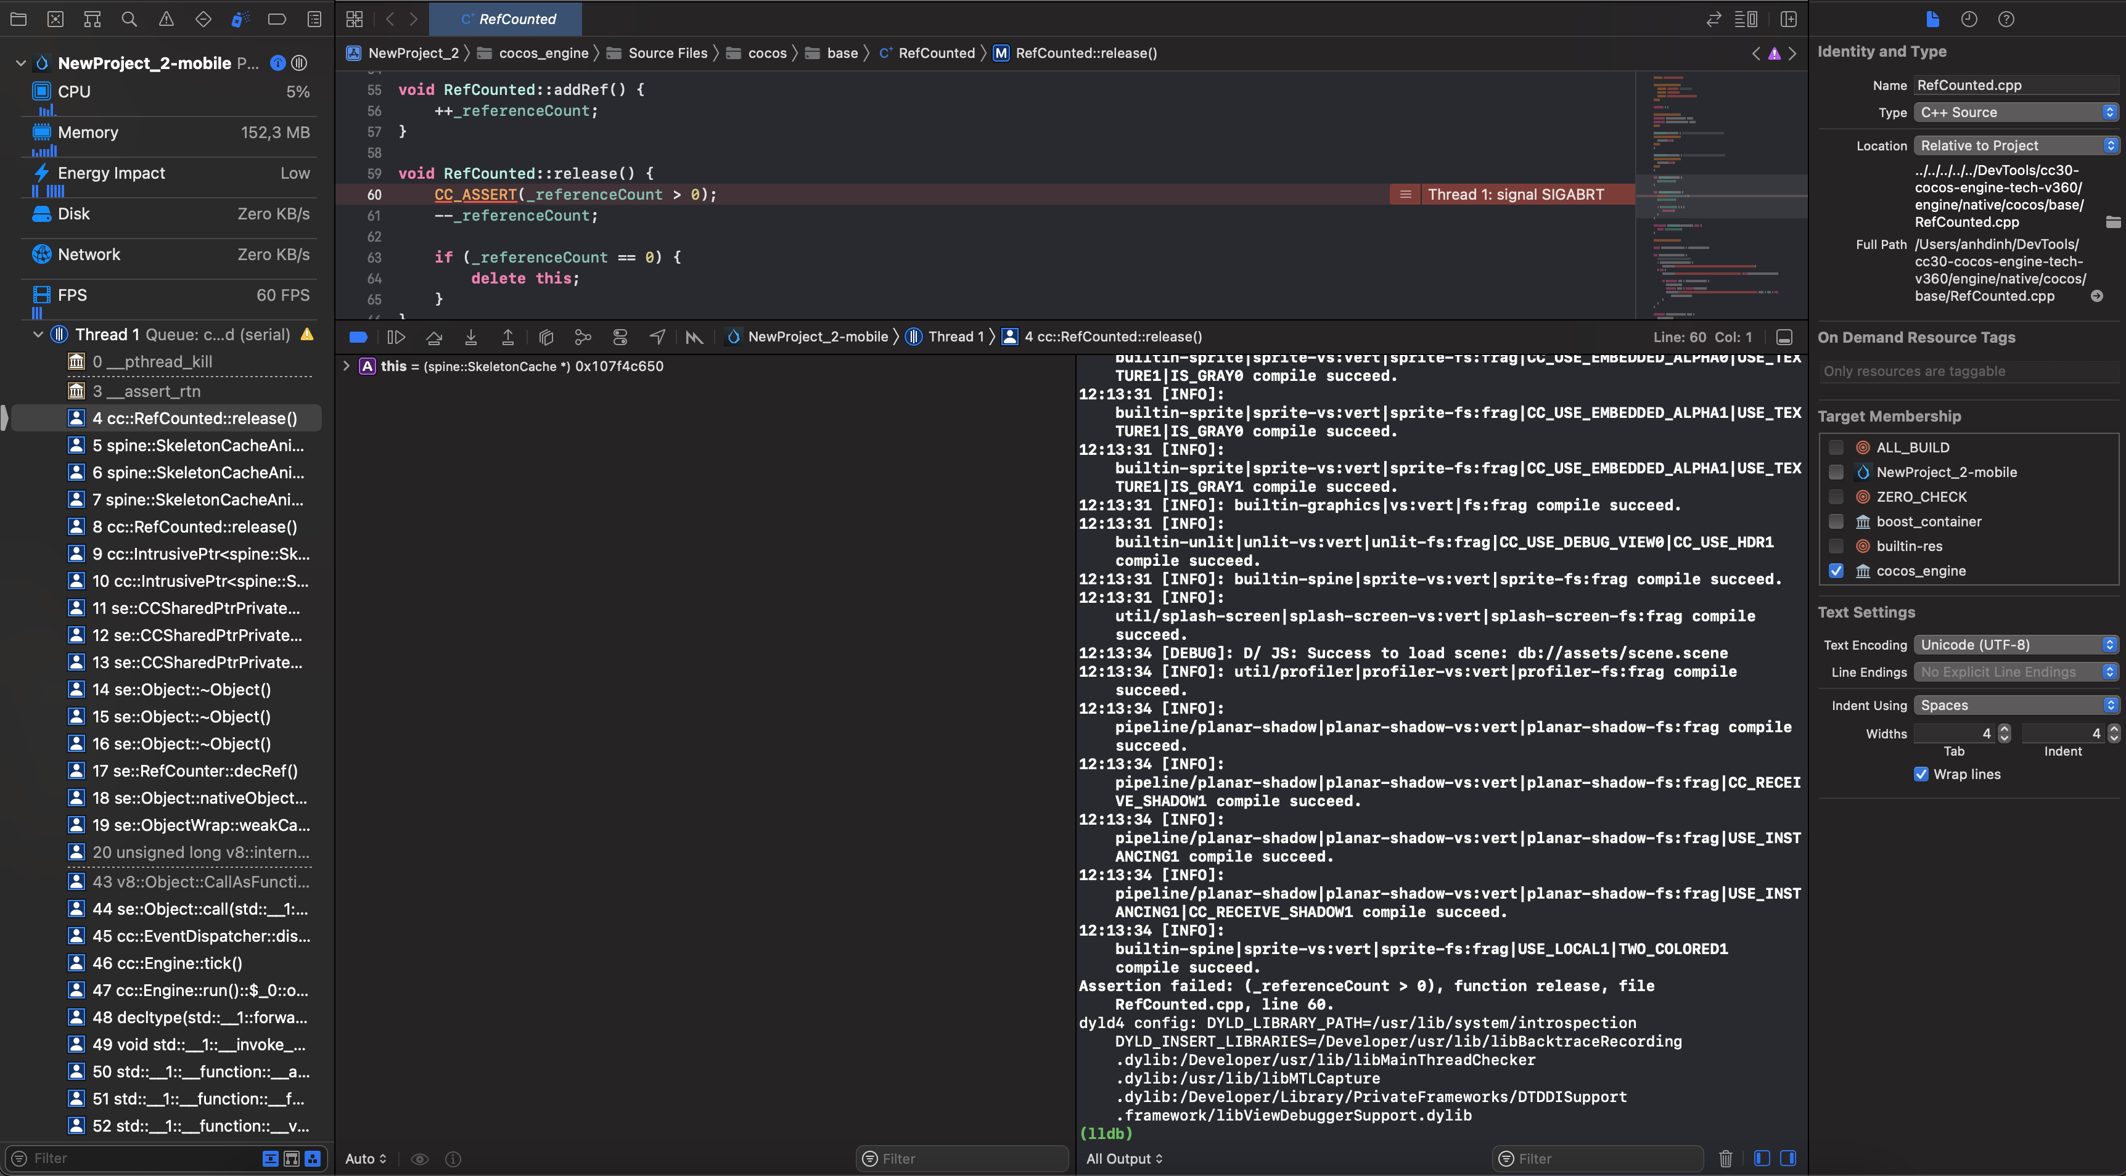Click the Step out debug button
Viewport: 2126px width, 1176px height.
[x=507, y=337]
